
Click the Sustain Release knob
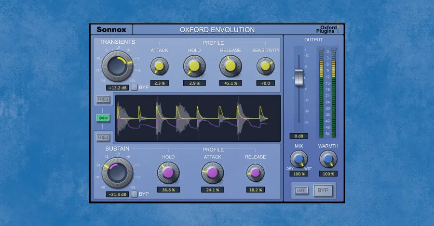click(x=255, y=173)
